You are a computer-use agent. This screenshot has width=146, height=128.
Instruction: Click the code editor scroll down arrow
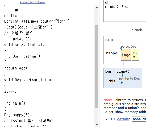[x=97, y=125]
